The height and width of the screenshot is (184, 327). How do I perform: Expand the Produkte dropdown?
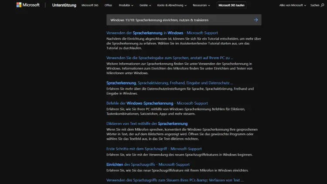pos(126,5)
